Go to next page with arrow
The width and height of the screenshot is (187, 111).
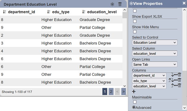pos(123,91)
